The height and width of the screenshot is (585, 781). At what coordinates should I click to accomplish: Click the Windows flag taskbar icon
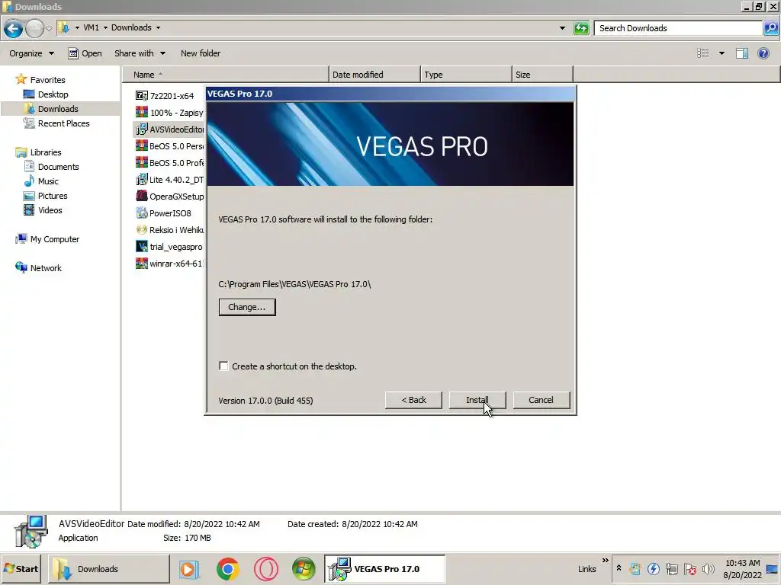(x=304, y=568)
